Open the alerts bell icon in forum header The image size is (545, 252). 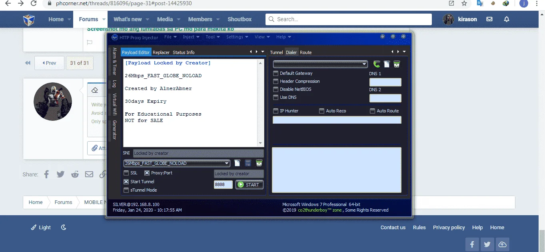click(507, 19)
